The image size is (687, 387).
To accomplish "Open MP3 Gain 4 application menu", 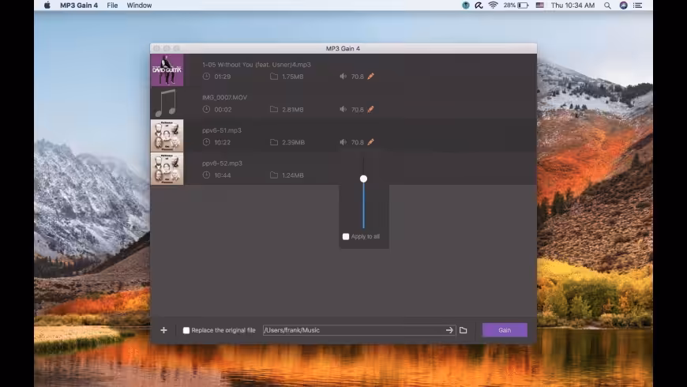I will pyautogui.click(x=79, y=6).
